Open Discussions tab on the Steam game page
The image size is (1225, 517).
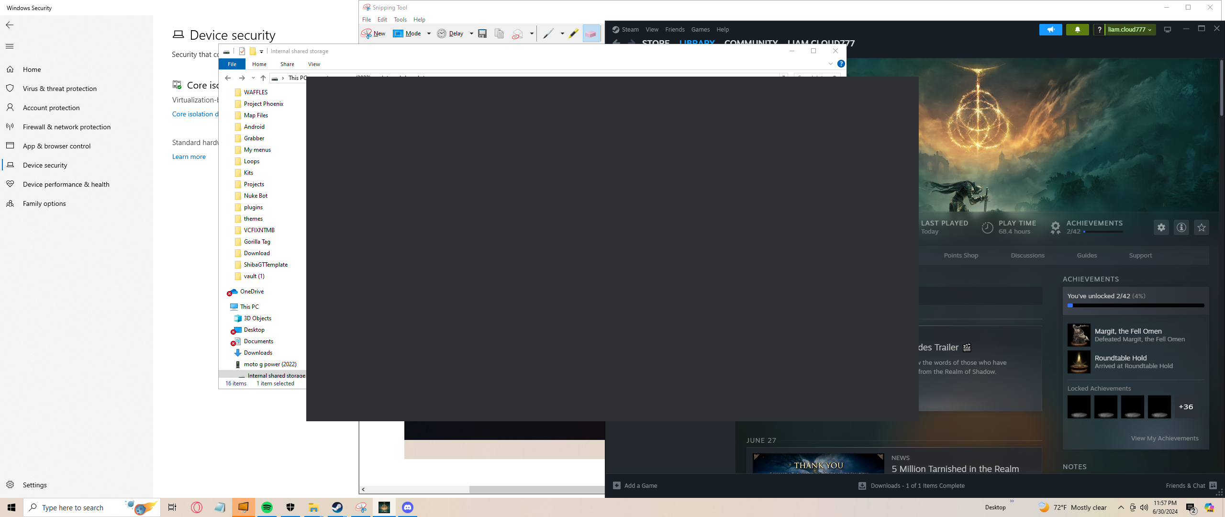pyautogui.click(x=1027, y=256)
